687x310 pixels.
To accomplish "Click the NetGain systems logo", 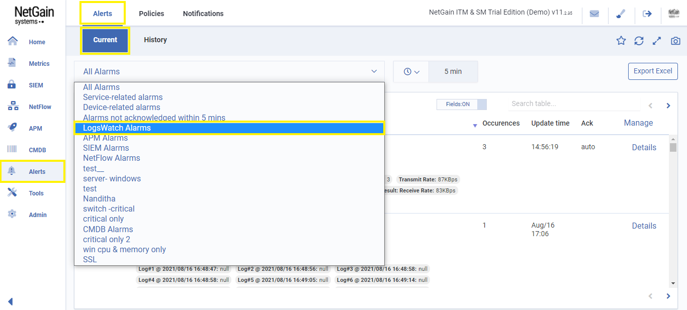I will [34, 15].
